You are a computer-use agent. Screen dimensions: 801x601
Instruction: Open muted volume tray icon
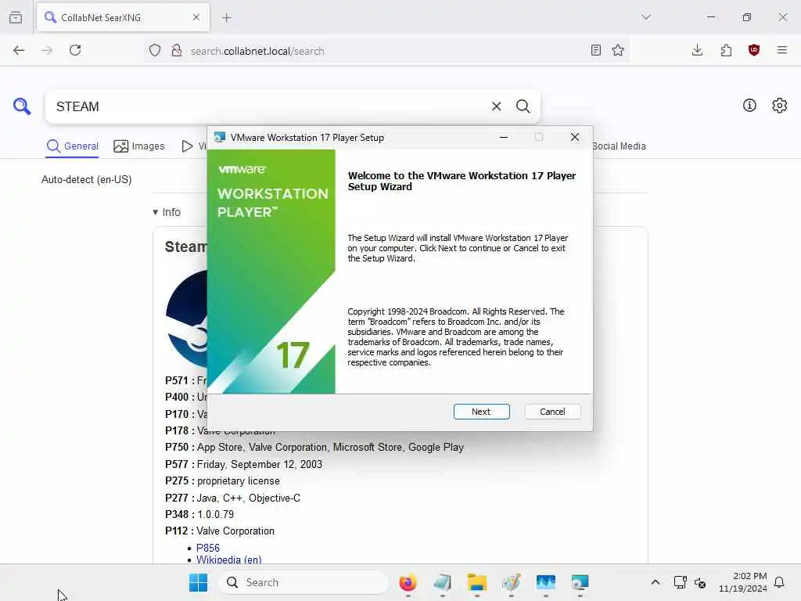[700, 582]
